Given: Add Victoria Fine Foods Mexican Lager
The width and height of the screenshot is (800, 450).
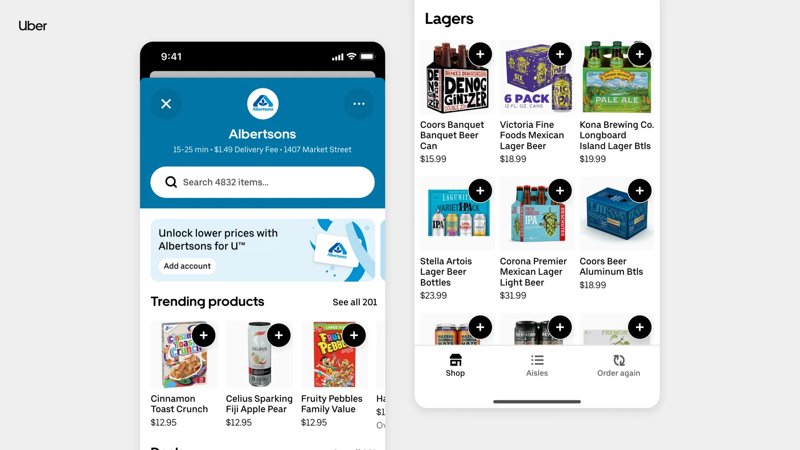Looking at the screenshot, I should click(x=560, y=54).
